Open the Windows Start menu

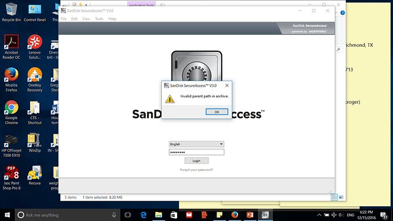coord(7,215)
